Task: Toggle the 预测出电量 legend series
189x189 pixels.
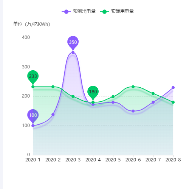Action: point(79,11)
